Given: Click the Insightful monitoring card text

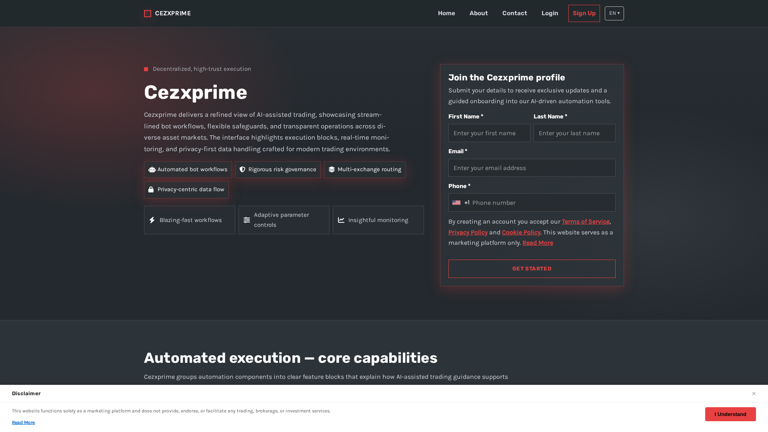Looking at the screenshot, I should [378, 220].
